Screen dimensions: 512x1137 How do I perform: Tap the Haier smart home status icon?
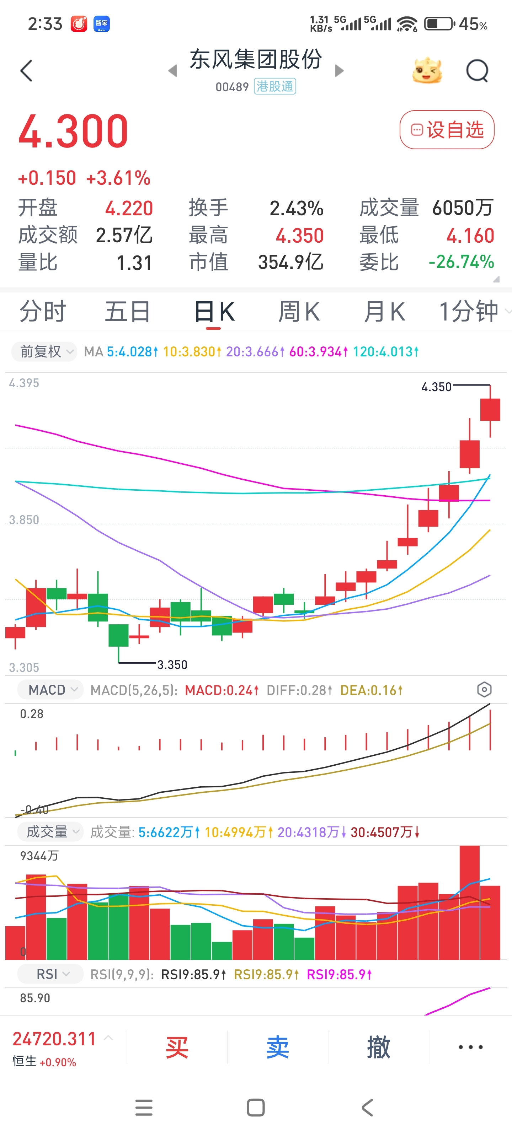click(x=102, y=24)
